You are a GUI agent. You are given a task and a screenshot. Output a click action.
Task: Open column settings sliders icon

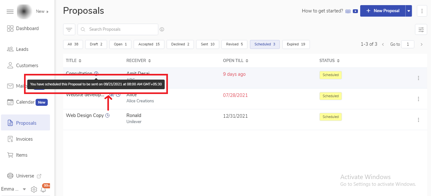421,30
